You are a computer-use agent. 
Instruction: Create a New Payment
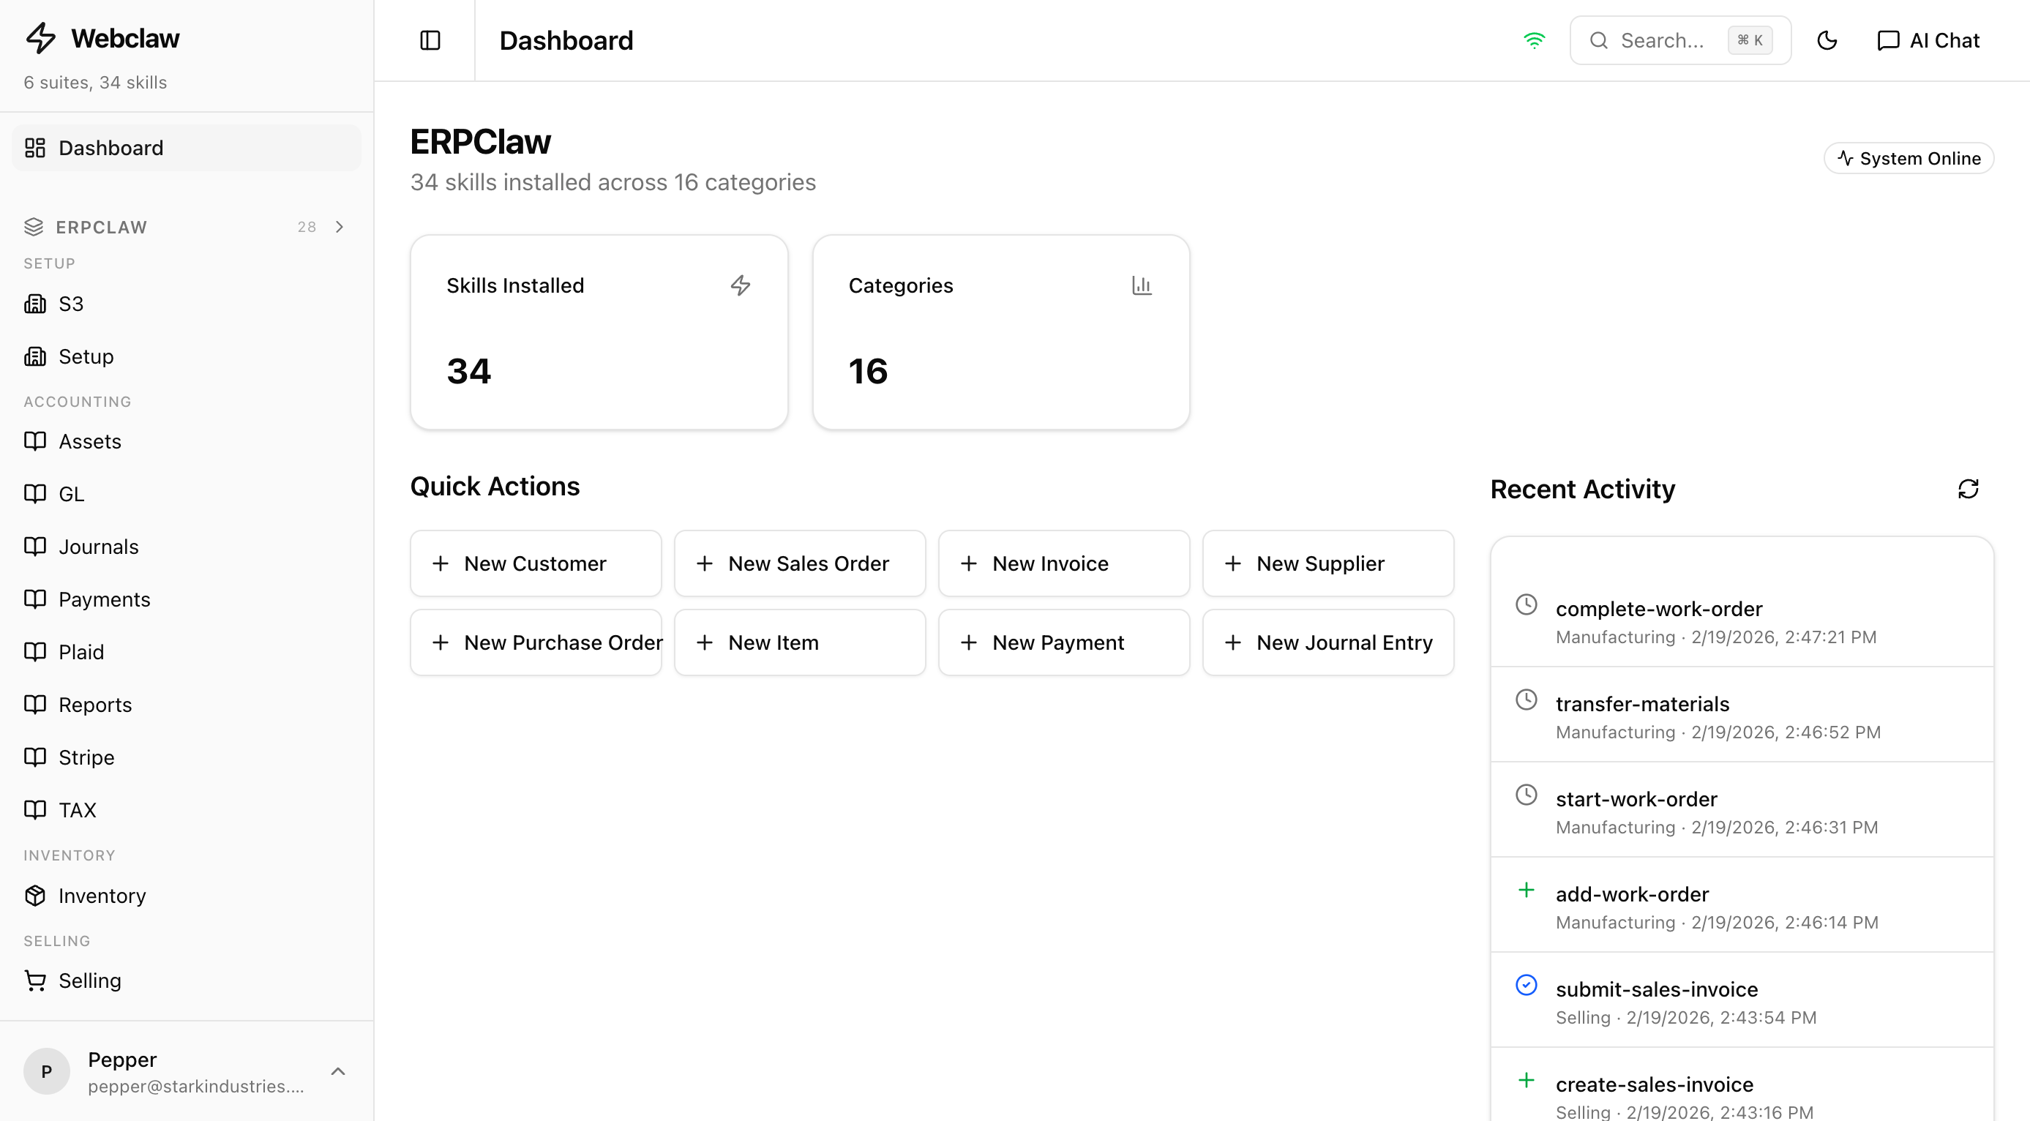click(x=1064, y=642)
